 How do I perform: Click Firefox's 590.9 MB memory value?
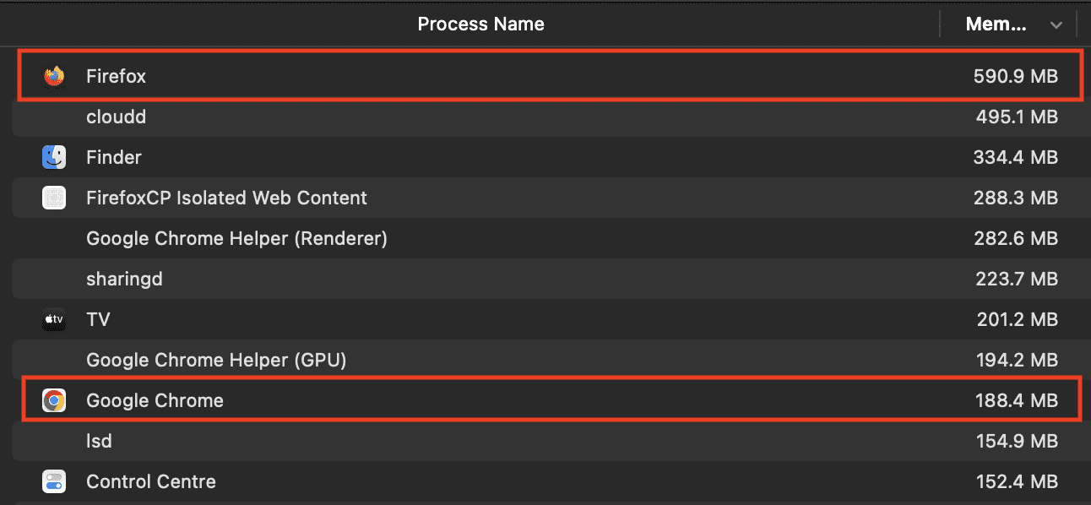[x=1017, y=76]
